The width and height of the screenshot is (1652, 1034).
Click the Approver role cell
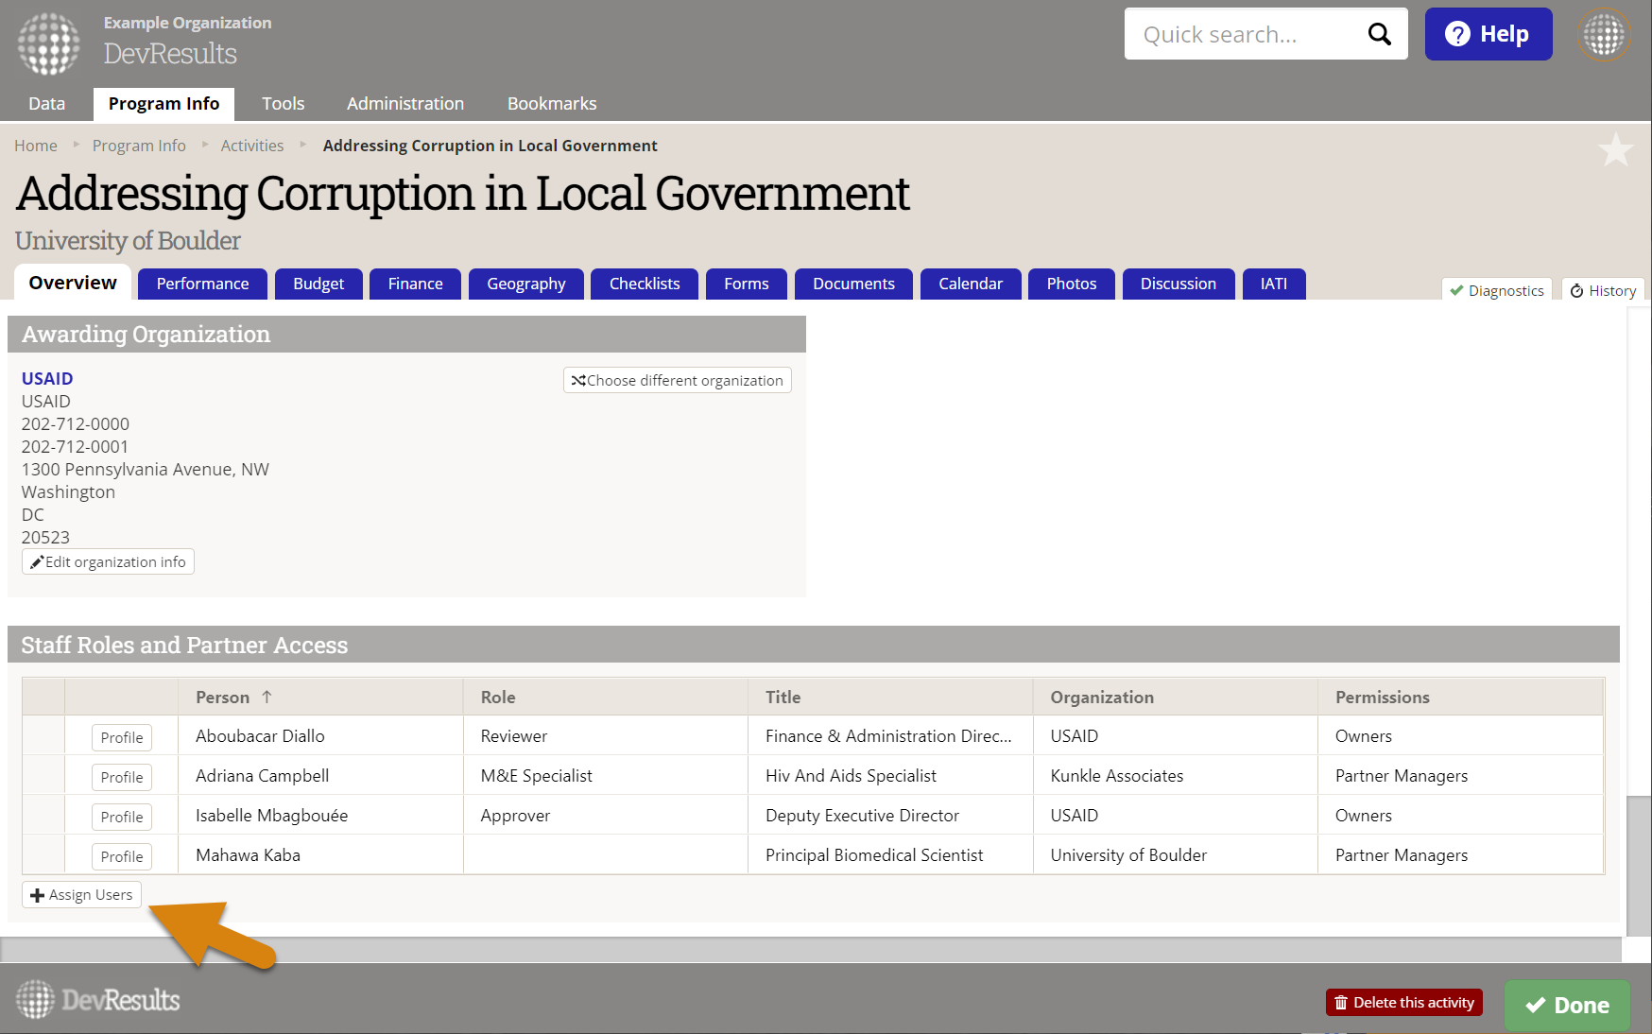[605, 816]
